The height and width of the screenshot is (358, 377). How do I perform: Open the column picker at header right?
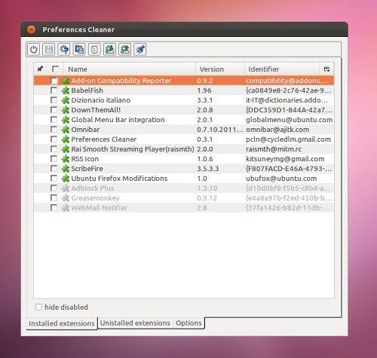click(x=326, y=69)
